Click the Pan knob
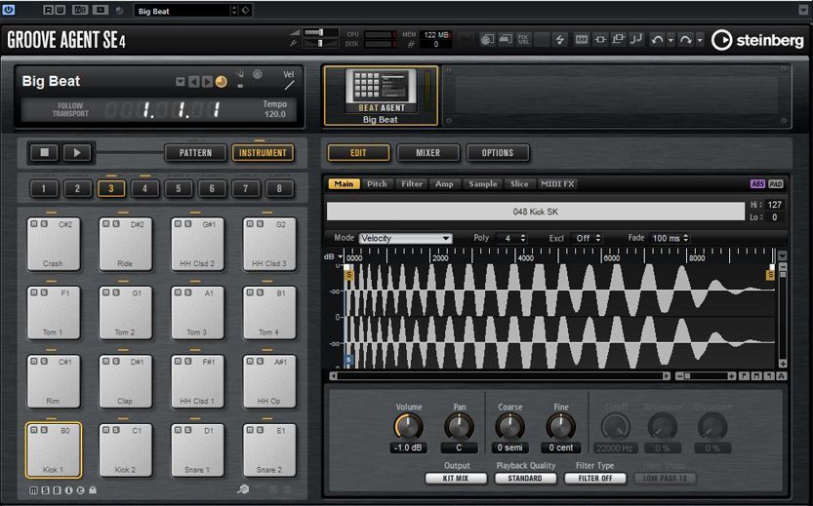Viewport: 813px width, 506px height. tap(459, 427)
